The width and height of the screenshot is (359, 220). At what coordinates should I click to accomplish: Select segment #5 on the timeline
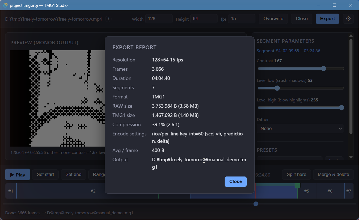pyautogui.click(x=307, y=191)
